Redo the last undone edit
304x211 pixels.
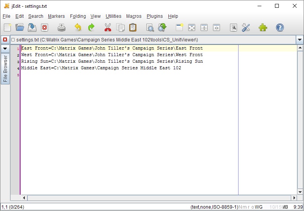click(91, 27)
